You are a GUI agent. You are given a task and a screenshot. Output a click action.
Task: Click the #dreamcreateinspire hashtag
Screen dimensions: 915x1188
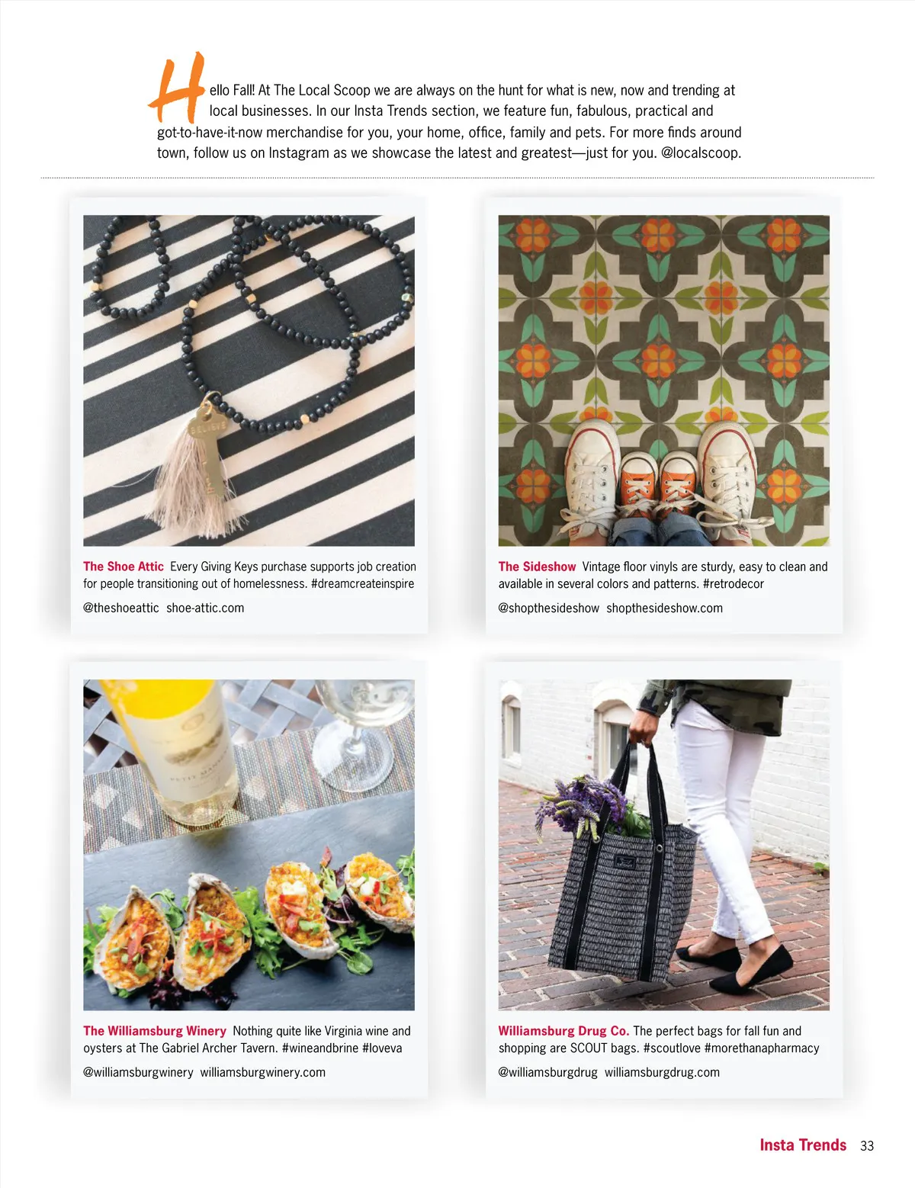tap(363, 584)
